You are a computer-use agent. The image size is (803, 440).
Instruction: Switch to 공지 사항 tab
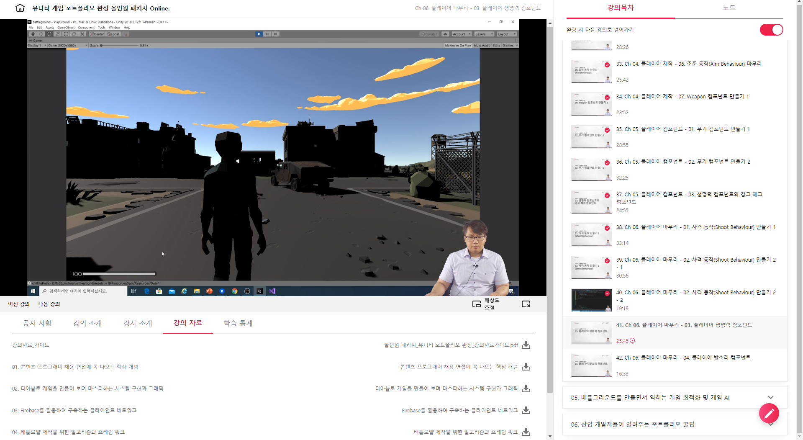(x=37, y=323)
